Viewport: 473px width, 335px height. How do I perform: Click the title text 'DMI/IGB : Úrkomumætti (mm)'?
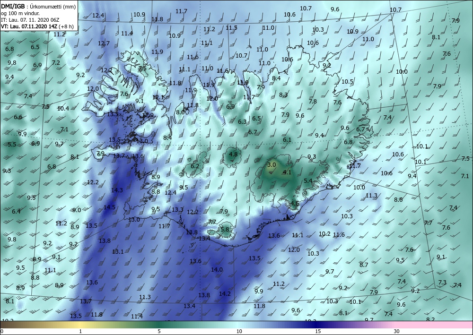(x=38, y=7)
